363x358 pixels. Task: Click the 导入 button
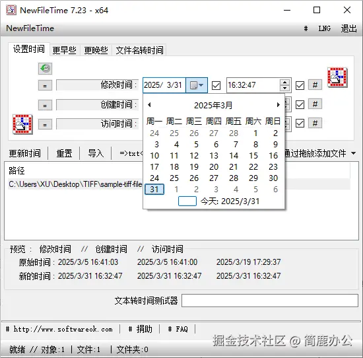click(x=96, y=153)
